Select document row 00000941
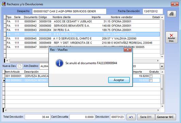The image size is (181, 123). [83, 21]
